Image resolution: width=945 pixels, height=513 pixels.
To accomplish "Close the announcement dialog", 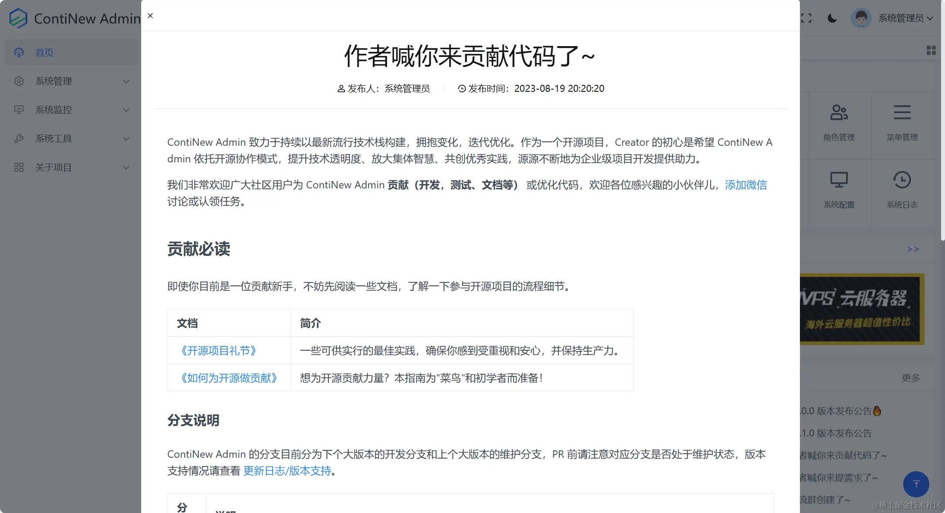I will (x=150, y=16).
